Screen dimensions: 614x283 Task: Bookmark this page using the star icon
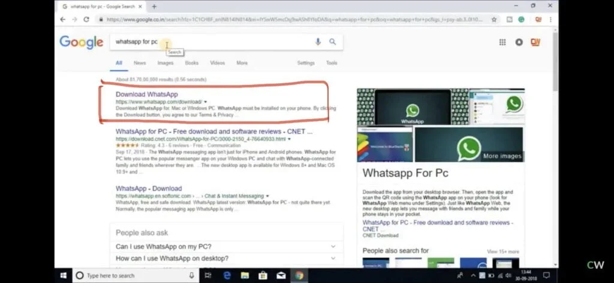(494, 19)
